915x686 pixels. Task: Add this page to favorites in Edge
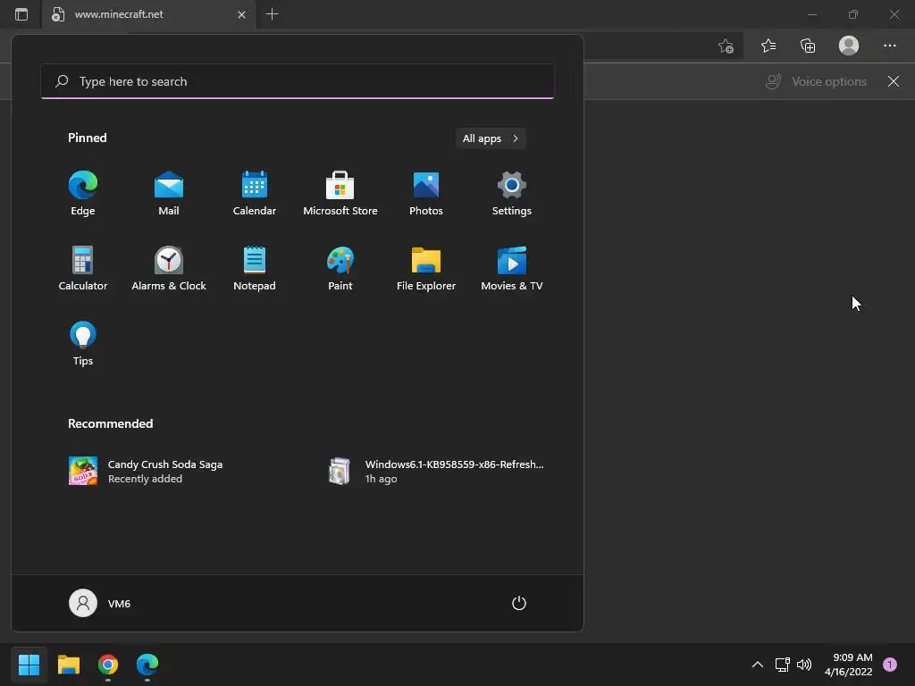(x=726, y=46)
